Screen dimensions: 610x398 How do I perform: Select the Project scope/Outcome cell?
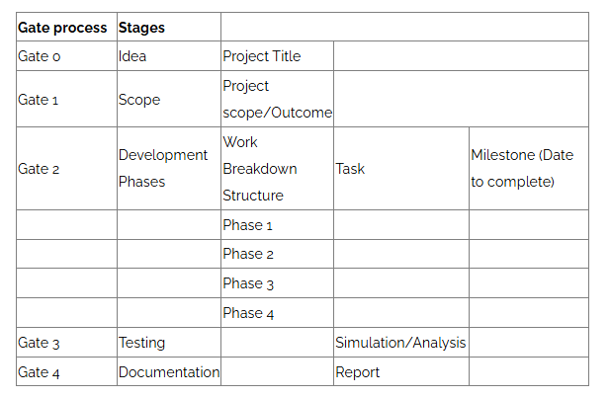[277, 99]
